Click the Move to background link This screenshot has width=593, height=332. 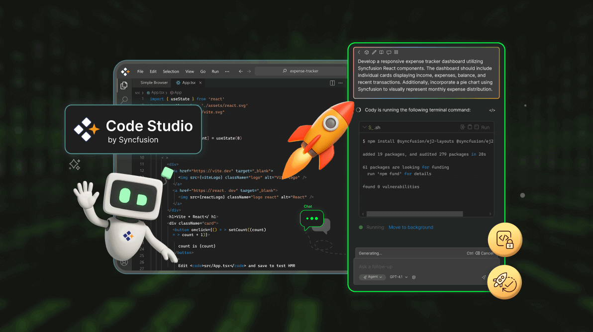[x=410, y=227]
